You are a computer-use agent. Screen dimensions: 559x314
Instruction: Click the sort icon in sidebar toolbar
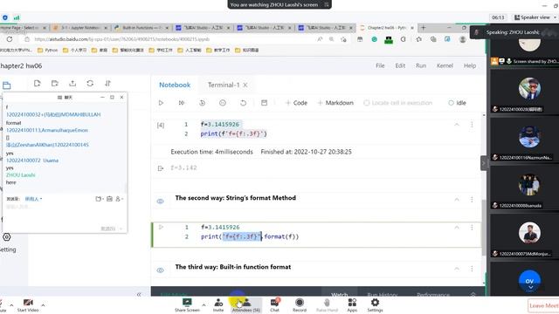[x=107, y=84]
